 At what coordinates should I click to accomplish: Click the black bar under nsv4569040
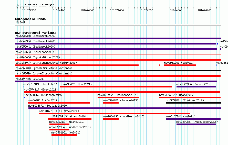pos(118,71)
